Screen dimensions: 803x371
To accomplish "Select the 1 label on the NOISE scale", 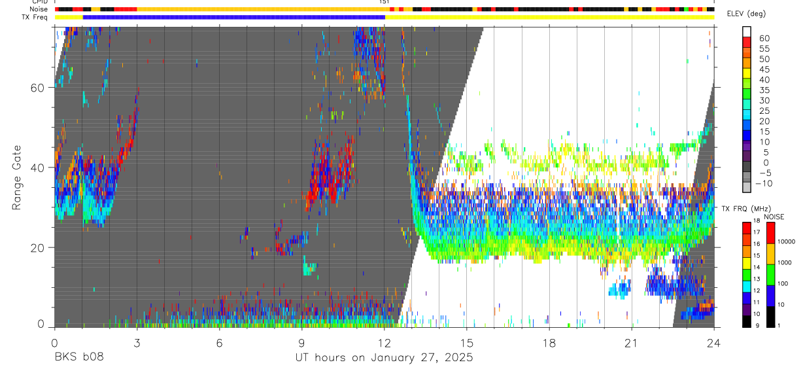I will click(x=778, y=325).
